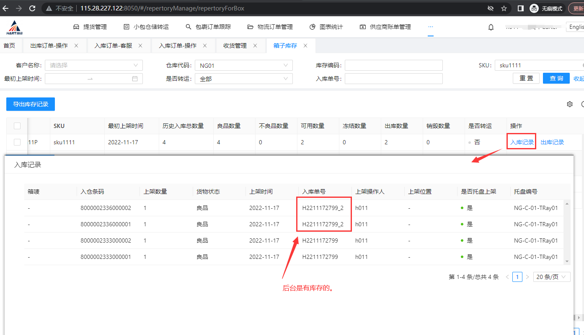Image resolution: width=584 pixels, height=335 pixels.
Task: Open the 图表统计 menu
Action: coord(326,27)
